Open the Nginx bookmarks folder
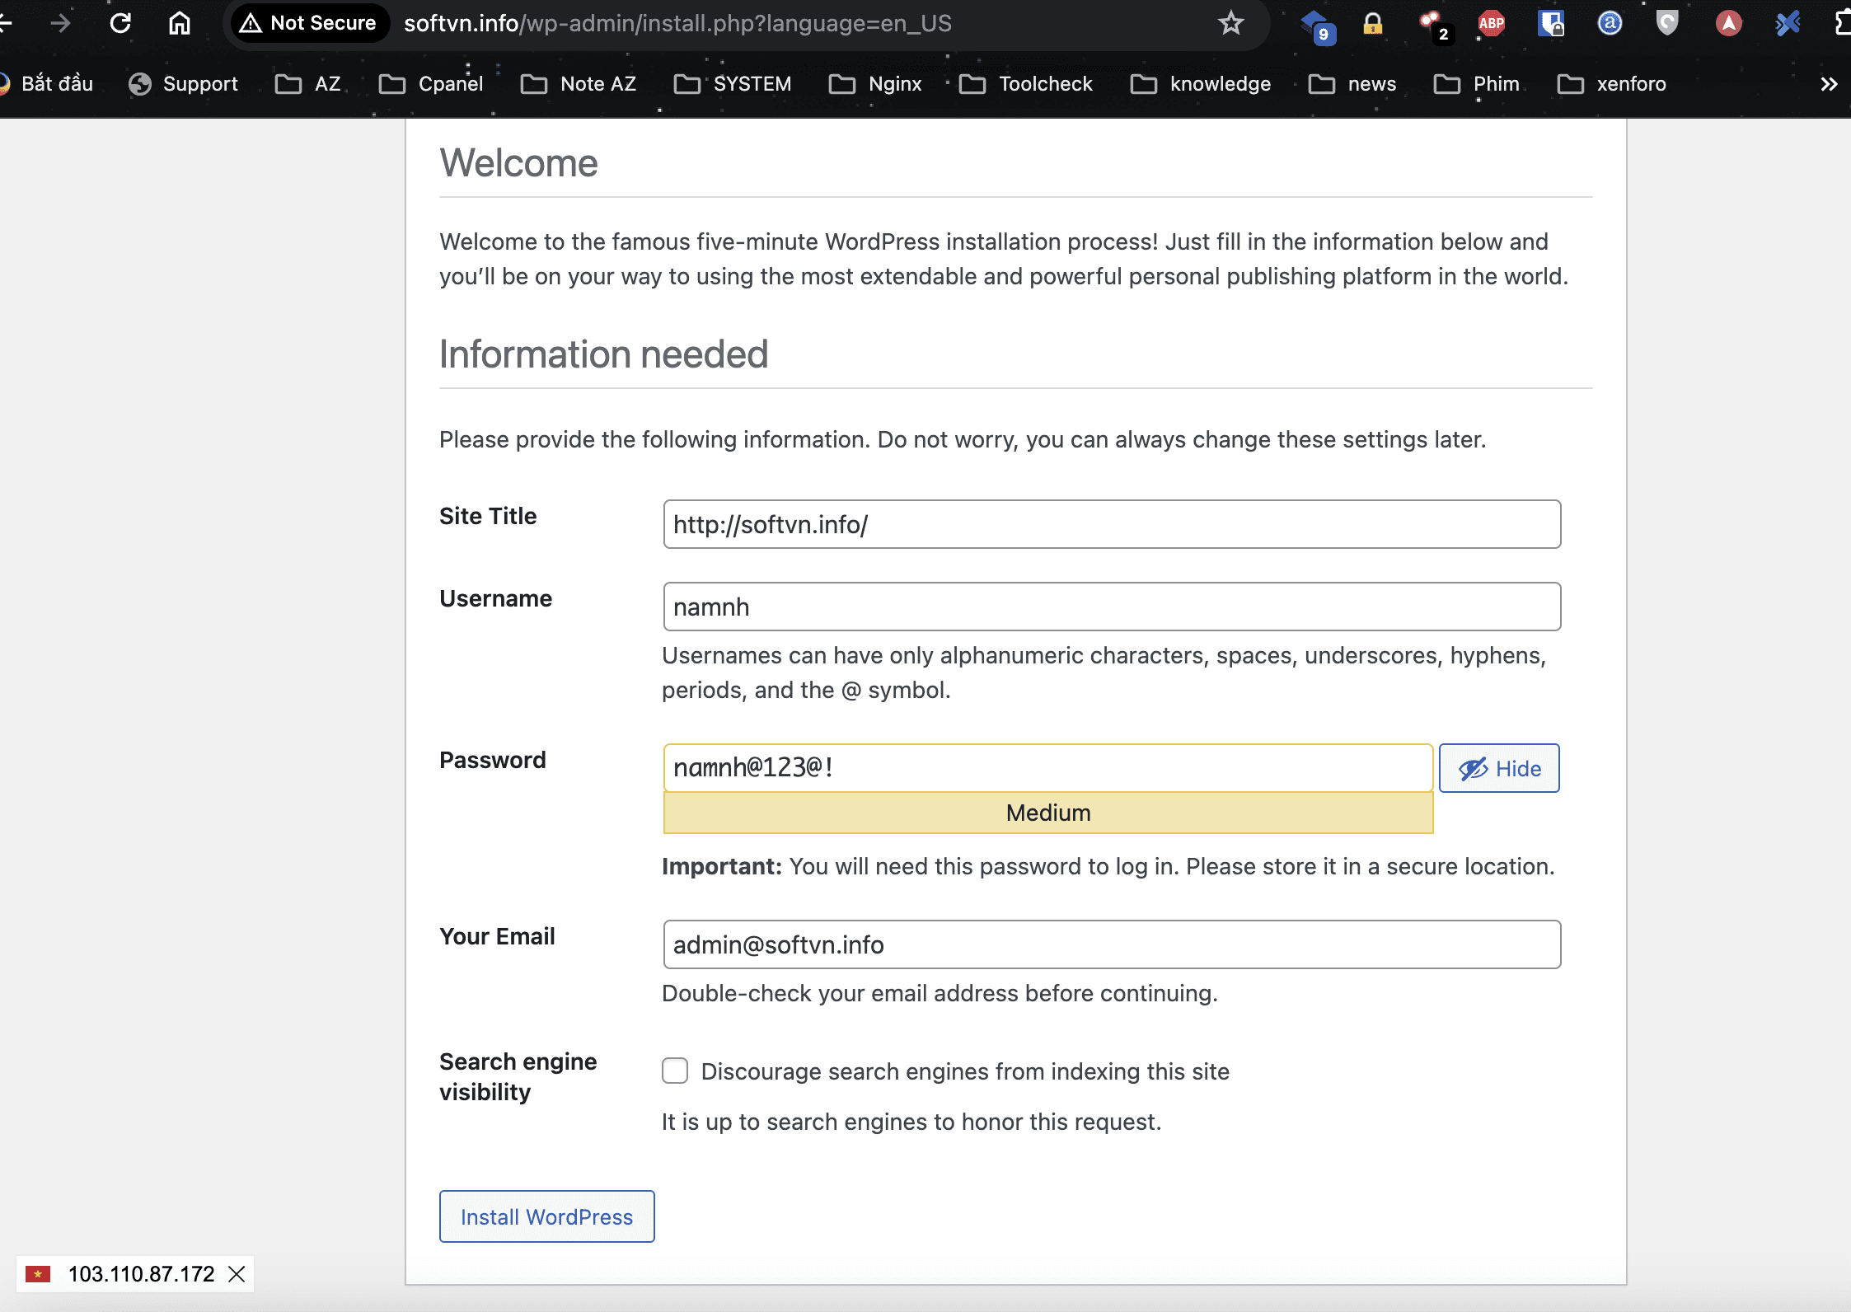The height and width of the screenshot is (1312, 1851). [x=876, y=84]
